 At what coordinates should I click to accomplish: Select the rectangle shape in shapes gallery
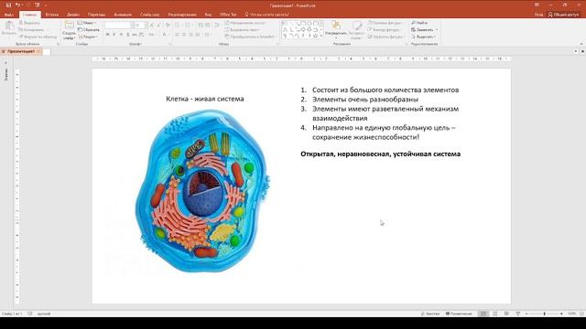click(x=303, y=23)
